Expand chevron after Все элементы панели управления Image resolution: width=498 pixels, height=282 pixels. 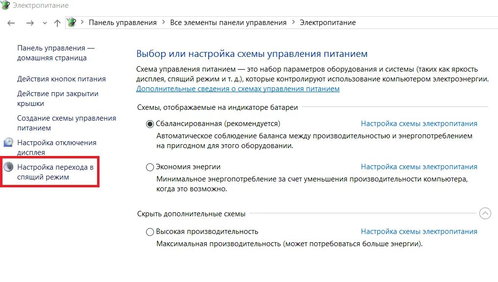pos(294,22)
